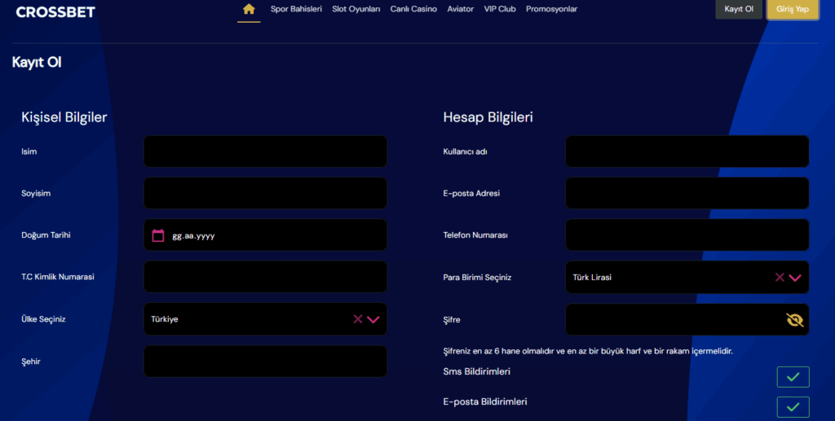This screenshot has width=835, height=421.
Task: Focus the Telefon Numarası input field
Action: pyautogui.click(x=687, y=235)
